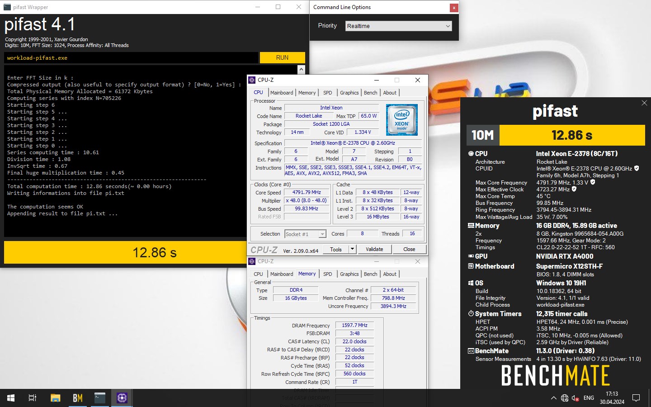The height and width of the screenshot is (407, 651).
Task: Click the OS Windows icon in BenchMate
Action: [471, 283]
